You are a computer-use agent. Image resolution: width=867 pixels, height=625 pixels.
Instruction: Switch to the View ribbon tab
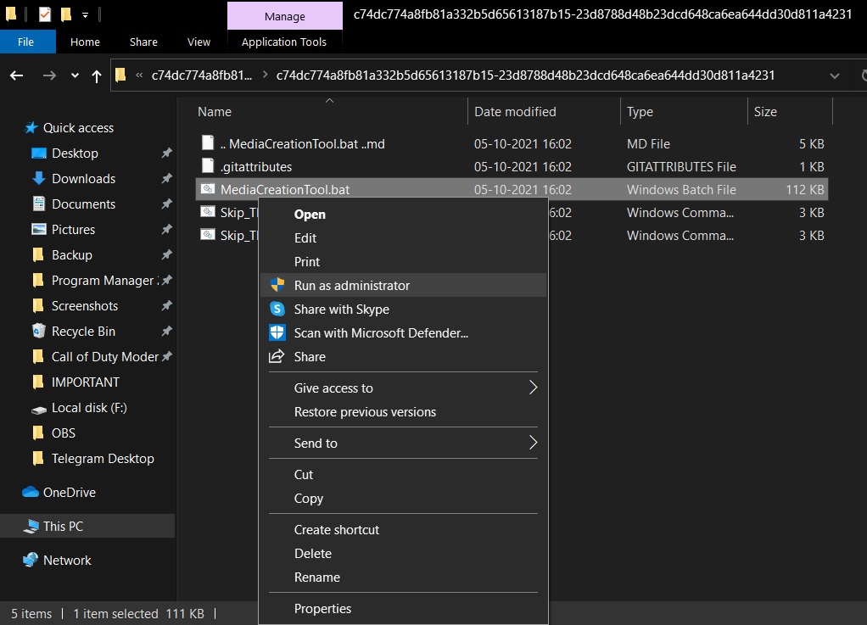199,42
